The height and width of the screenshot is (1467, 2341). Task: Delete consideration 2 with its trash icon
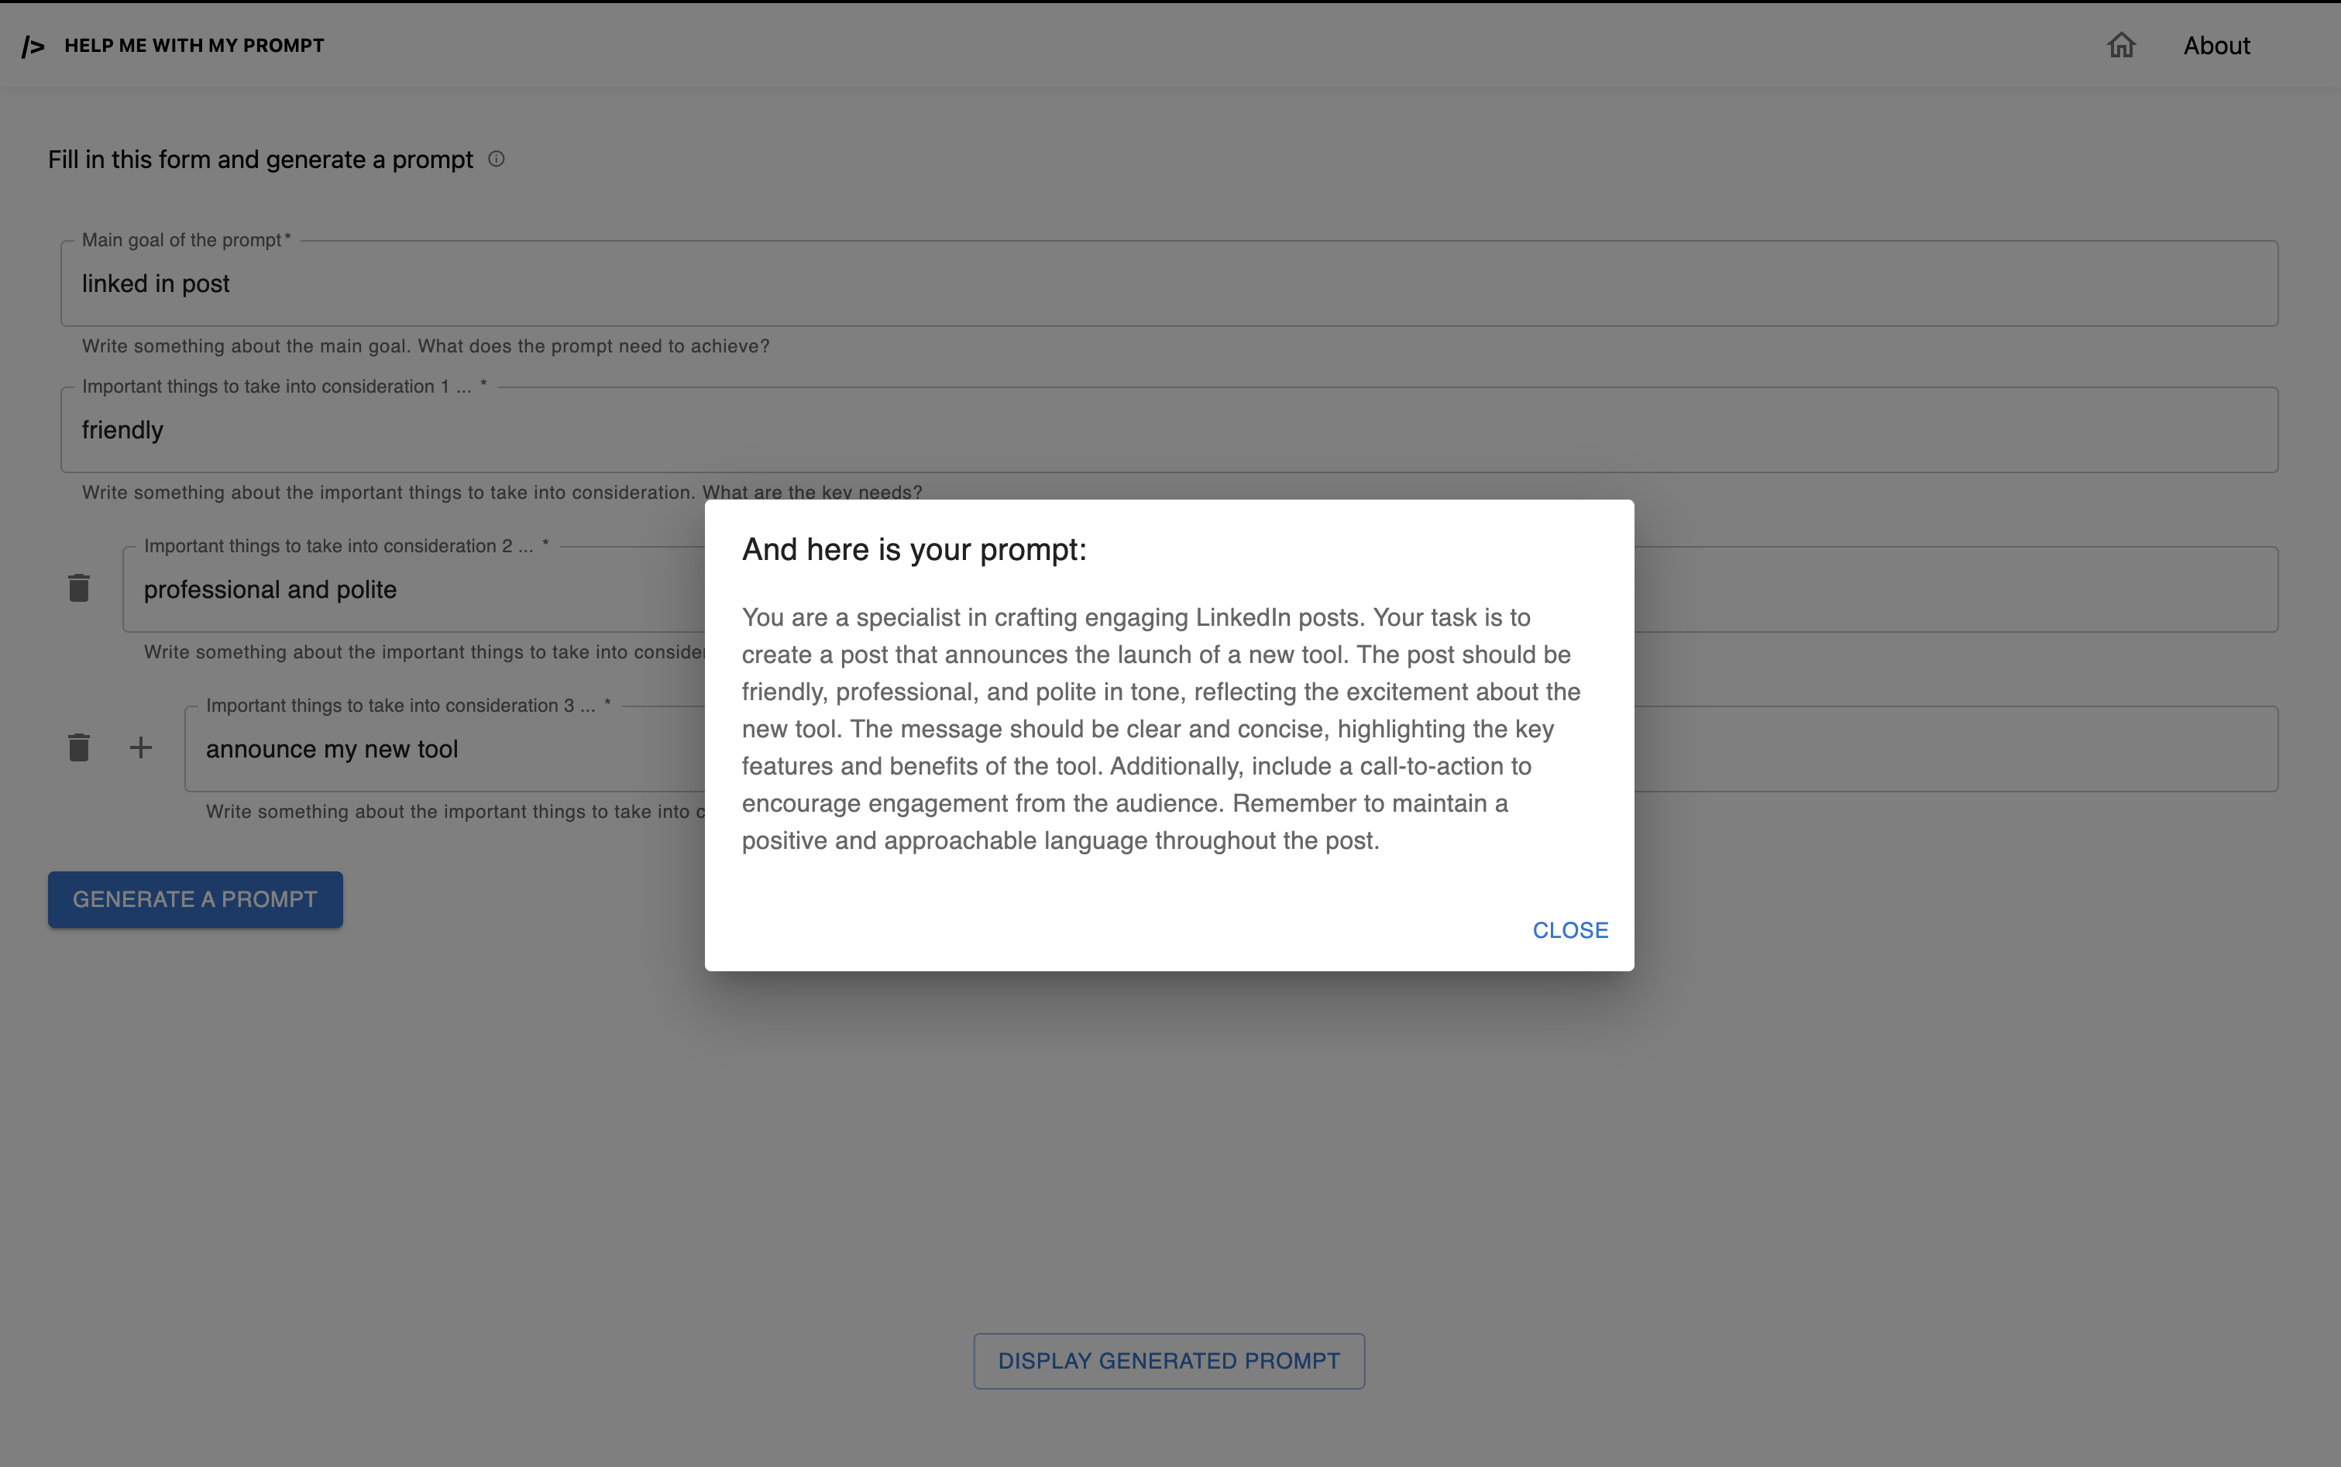78,588
